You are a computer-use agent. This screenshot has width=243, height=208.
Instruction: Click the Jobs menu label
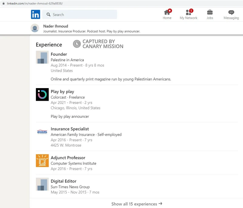tap(210, 18)
